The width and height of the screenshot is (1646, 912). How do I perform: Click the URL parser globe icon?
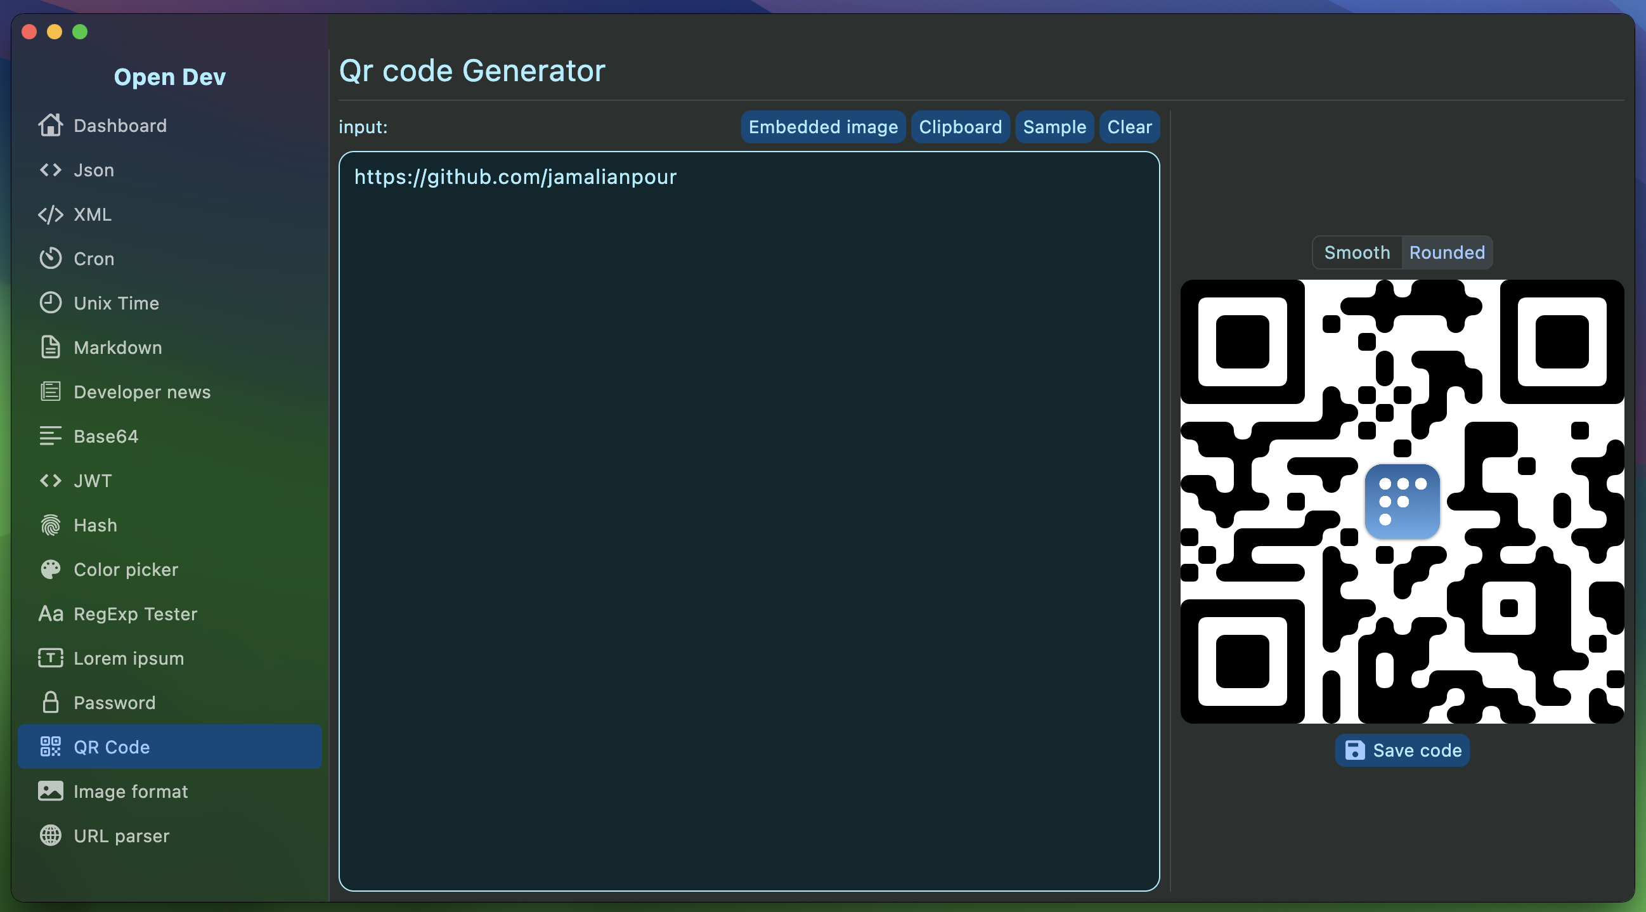[x=51, y=835]
